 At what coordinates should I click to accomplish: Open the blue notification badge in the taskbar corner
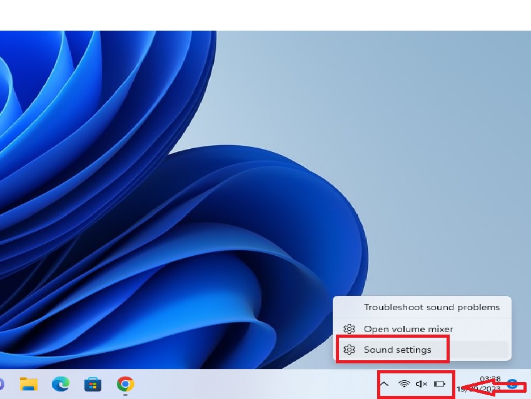(512, 384)
